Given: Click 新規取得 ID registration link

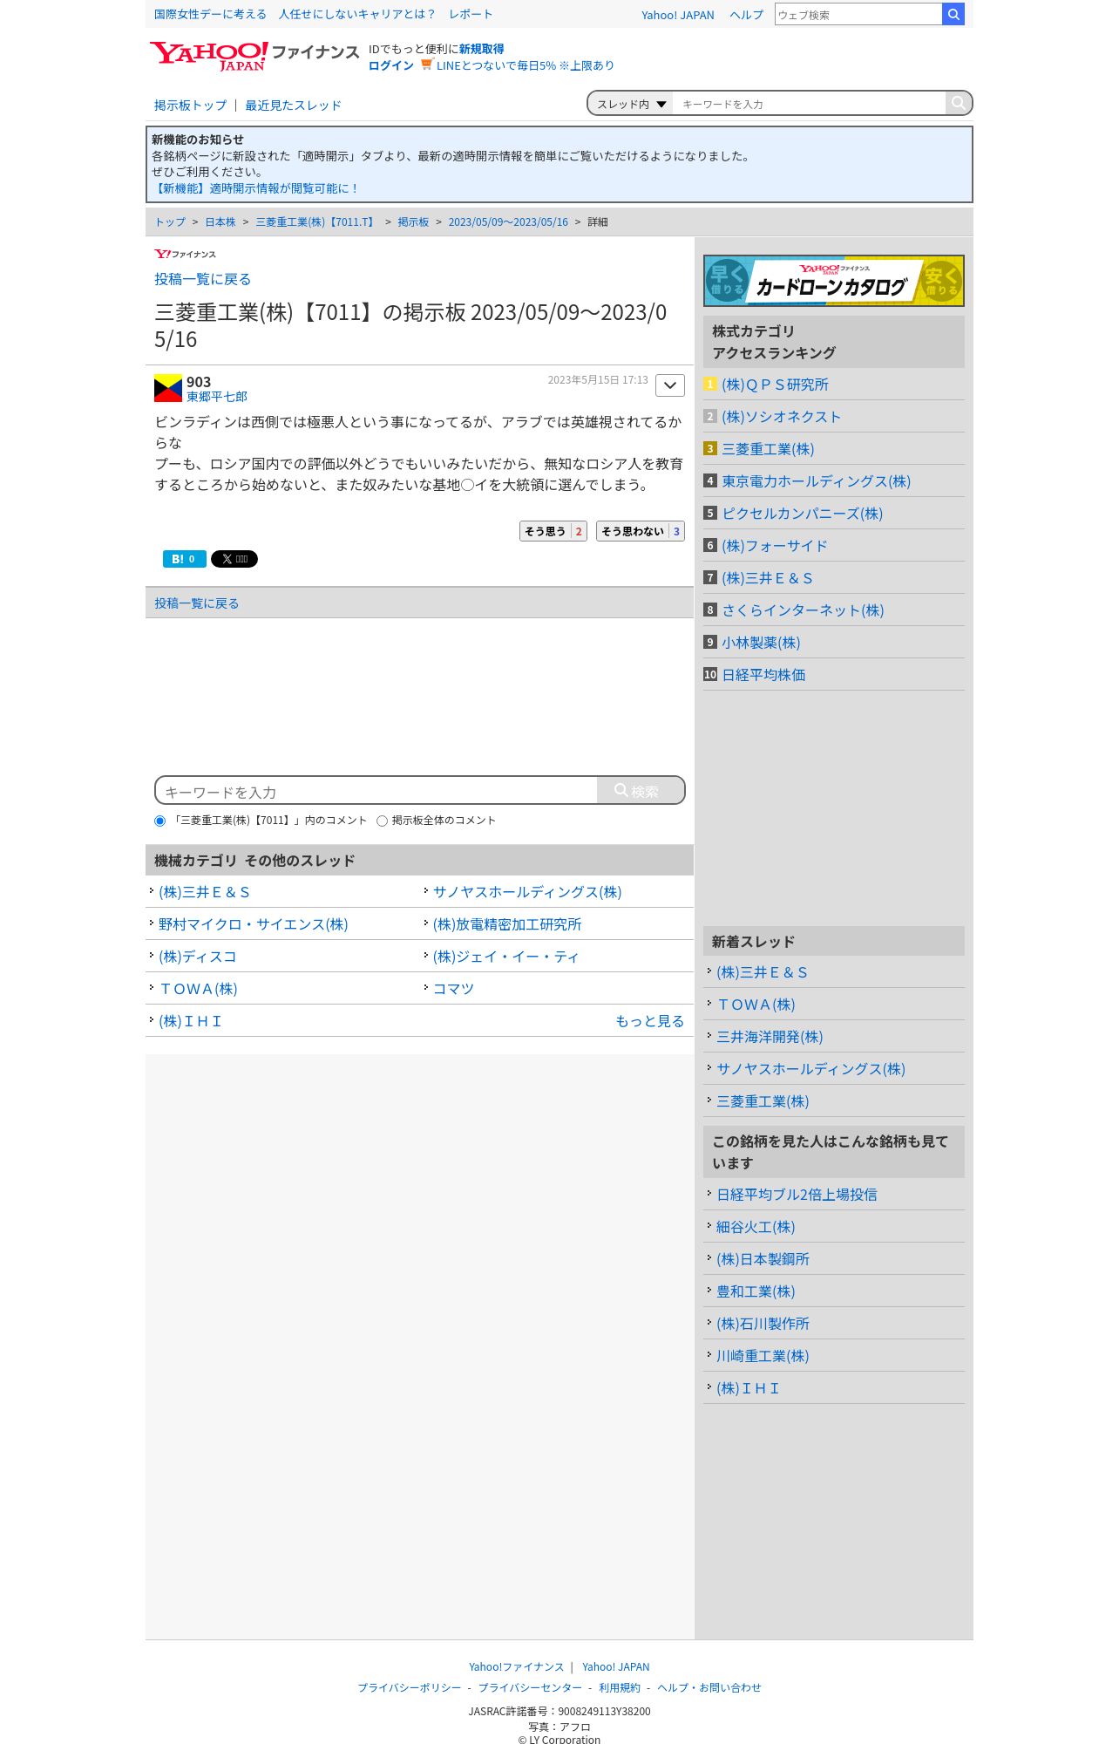Looking at the screenshot, I should pyautogui.click(x=481, y=49).
